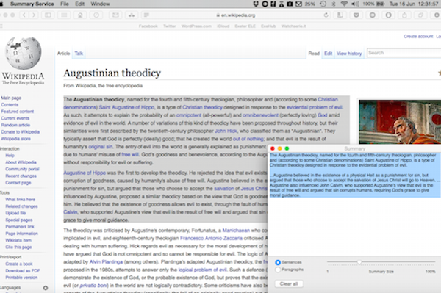The image size is (441, 293).
Task: Open the iCloud bookmark
Action: [223, 26]
